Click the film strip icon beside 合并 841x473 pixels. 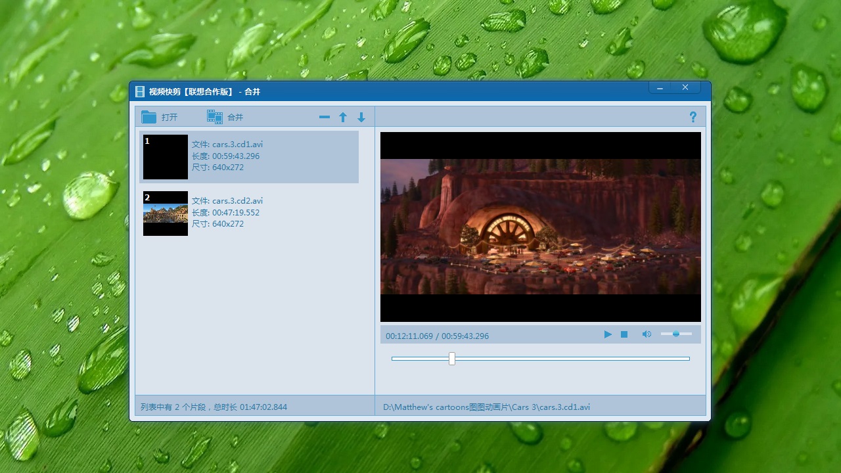pyautogui.click(x=215, y=117)
